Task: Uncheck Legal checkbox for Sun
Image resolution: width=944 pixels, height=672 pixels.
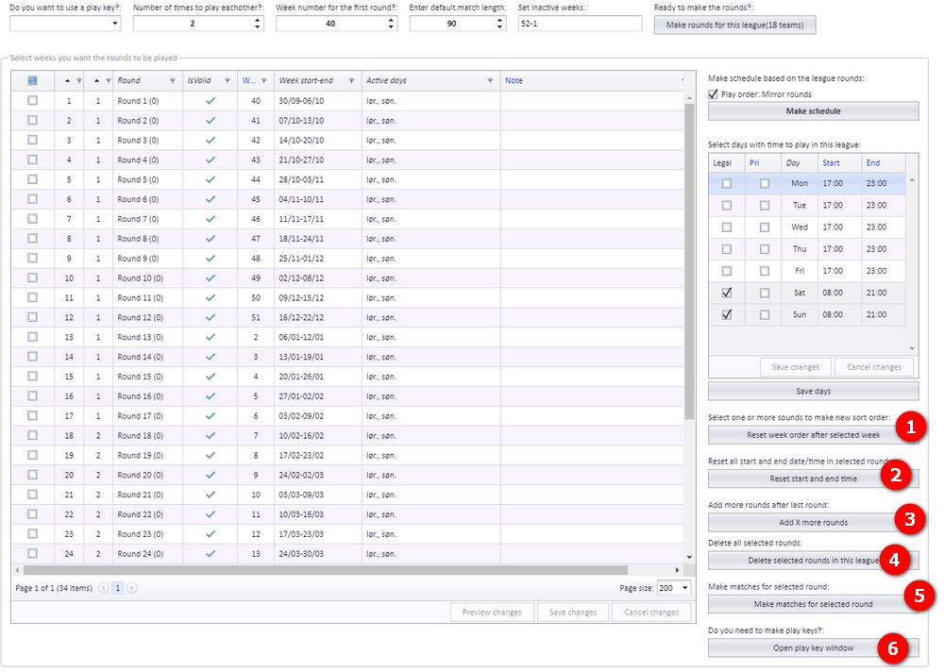Action: [x=727, y=314]
